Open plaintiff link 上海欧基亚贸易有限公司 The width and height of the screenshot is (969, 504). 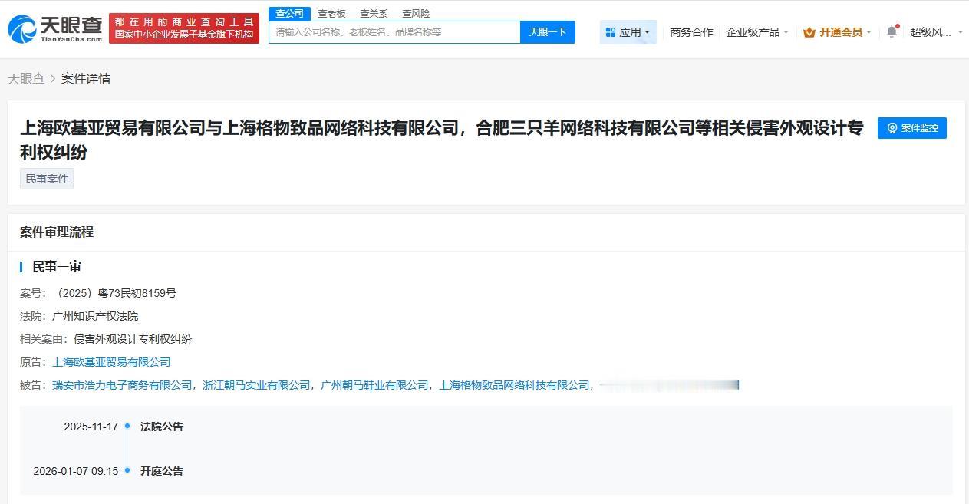[111, 362]
